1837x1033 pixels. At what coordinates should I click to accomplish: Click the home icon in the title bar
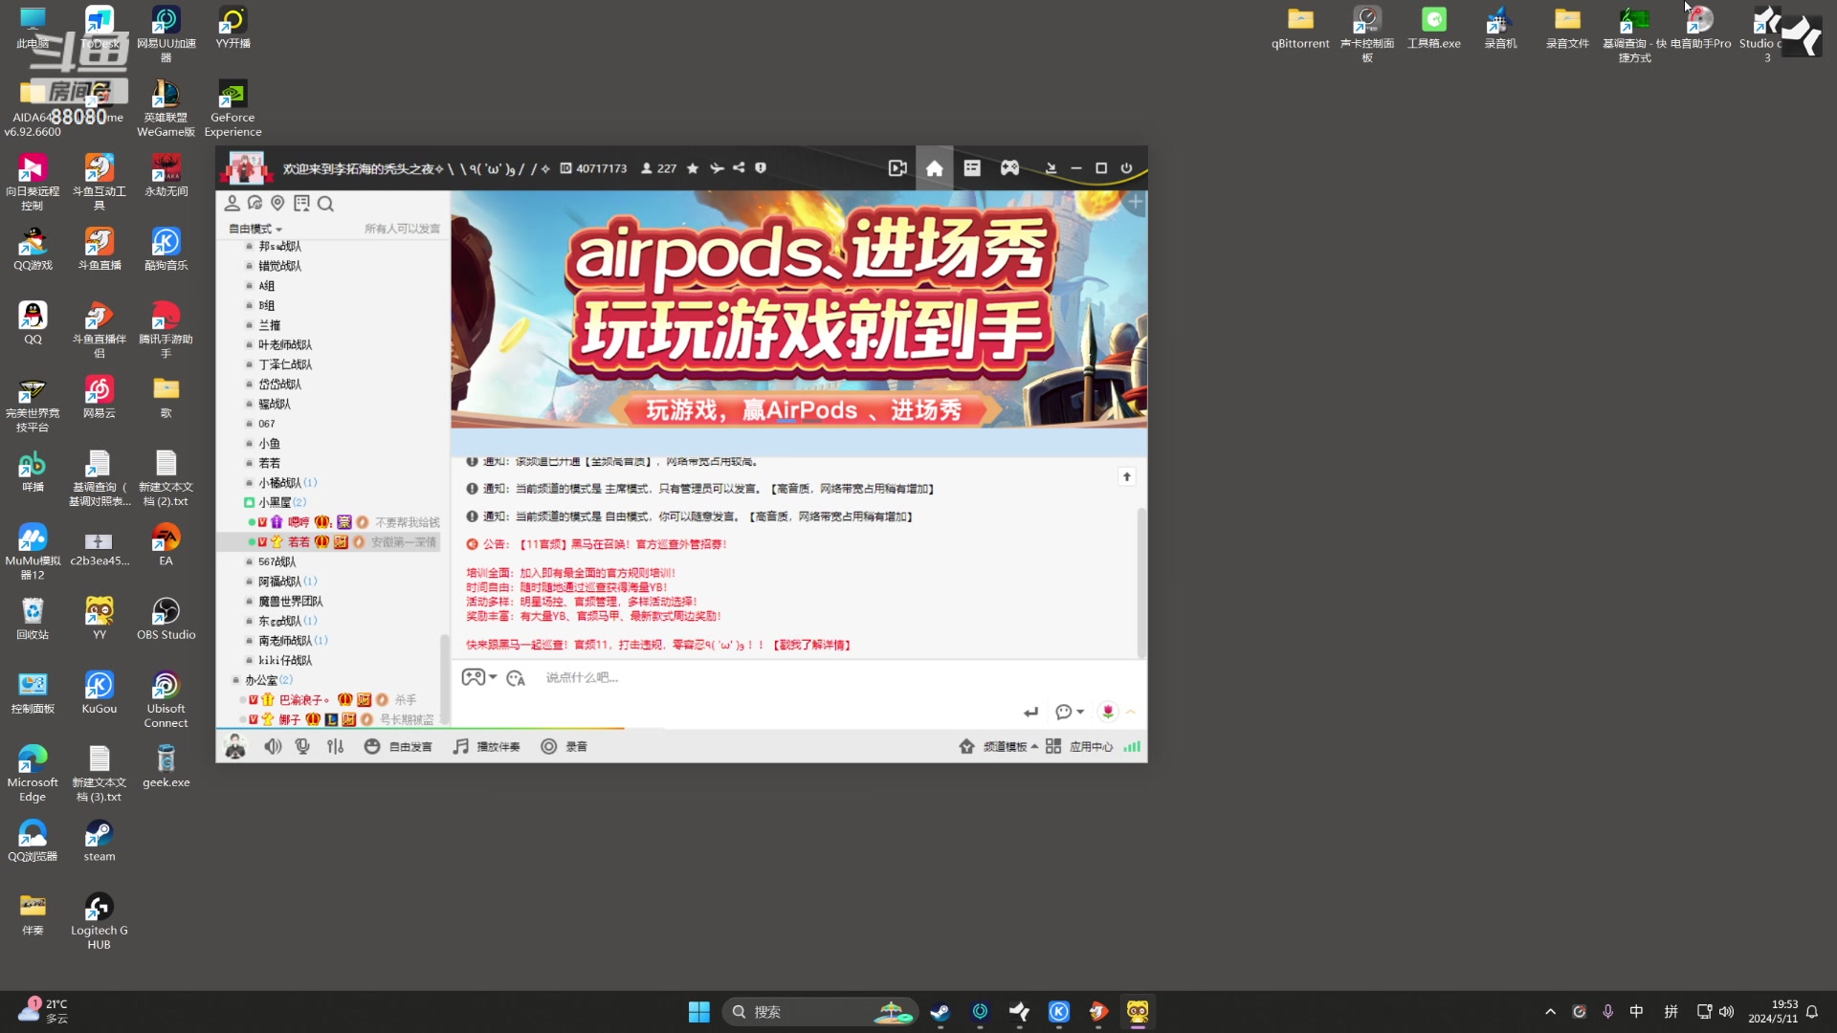934,167
